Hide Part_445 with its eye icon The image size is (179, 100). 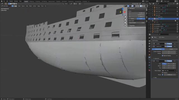tap(177, 15)
